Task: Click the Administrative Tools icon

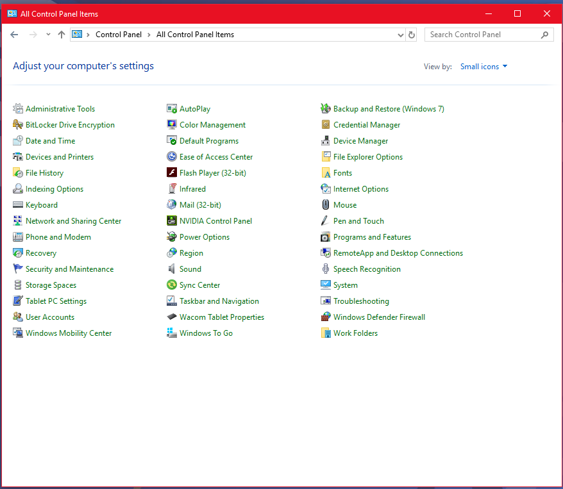Action: tap(17, 108)
